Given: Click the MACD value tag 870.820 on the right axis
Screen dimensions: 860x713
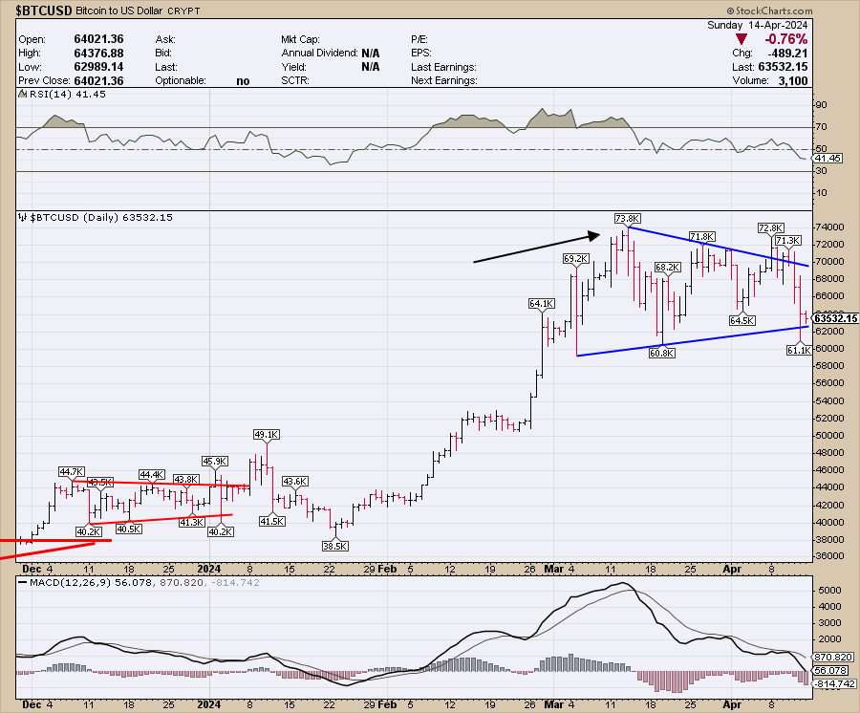Looking at the screenshot, I should (x=832, y=657).
